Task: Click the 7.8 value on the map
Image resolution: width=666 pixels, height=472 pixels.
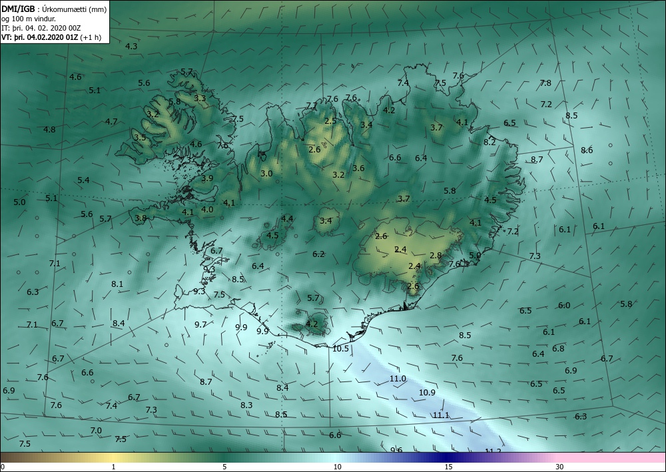Action: 545,83
